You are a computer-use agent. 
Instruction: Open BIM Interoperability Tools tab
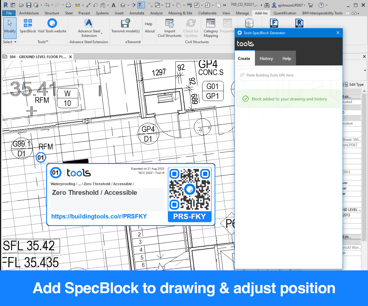tap(322, 13)
